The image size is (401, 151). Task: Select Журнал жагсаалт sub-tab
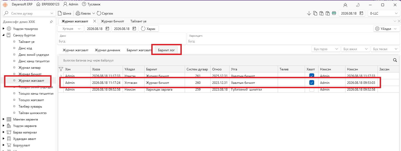(x=76, y=50)
